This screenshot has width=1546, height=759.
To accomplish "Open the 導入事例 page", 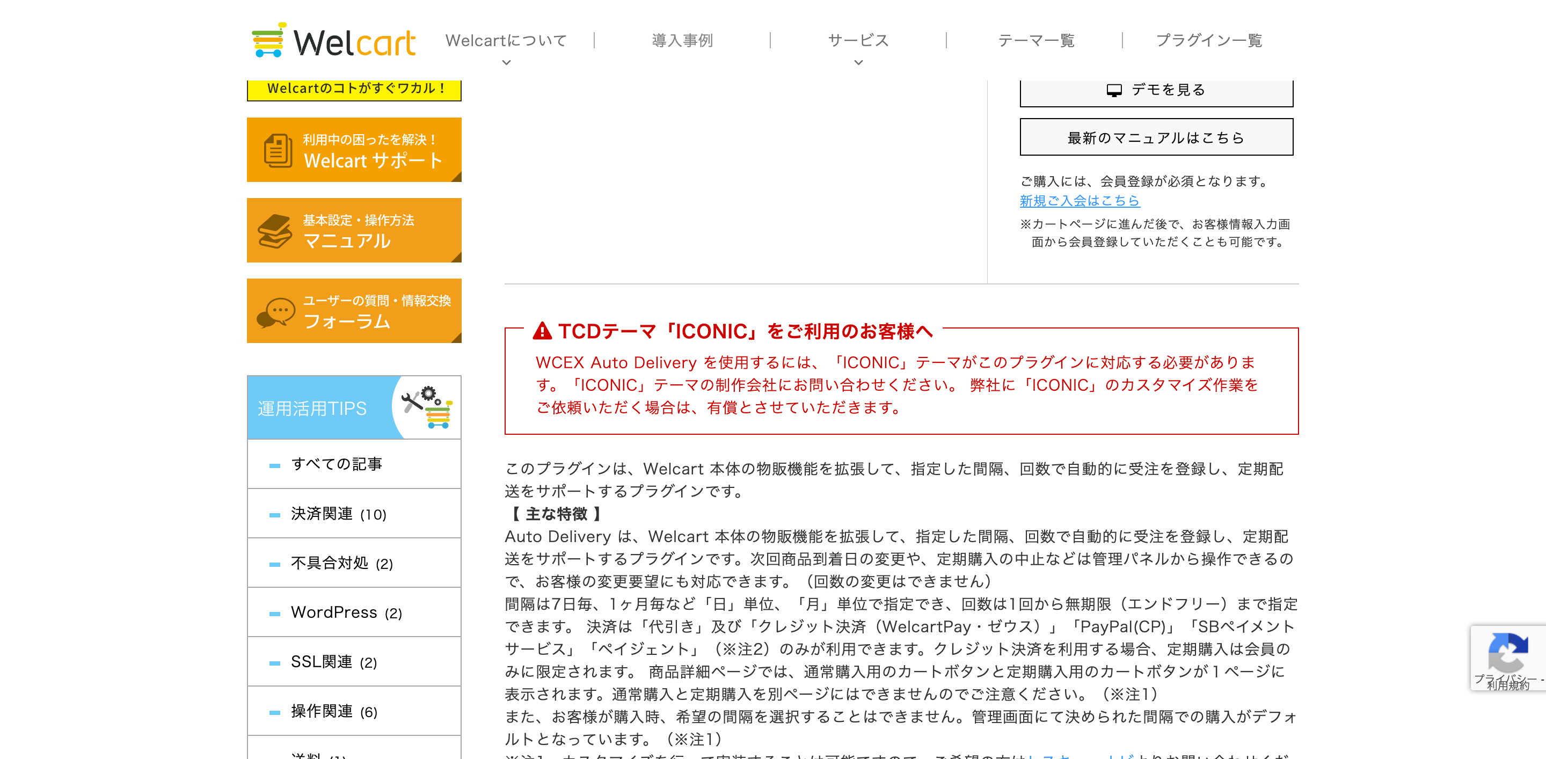I will tap(682, 40).
